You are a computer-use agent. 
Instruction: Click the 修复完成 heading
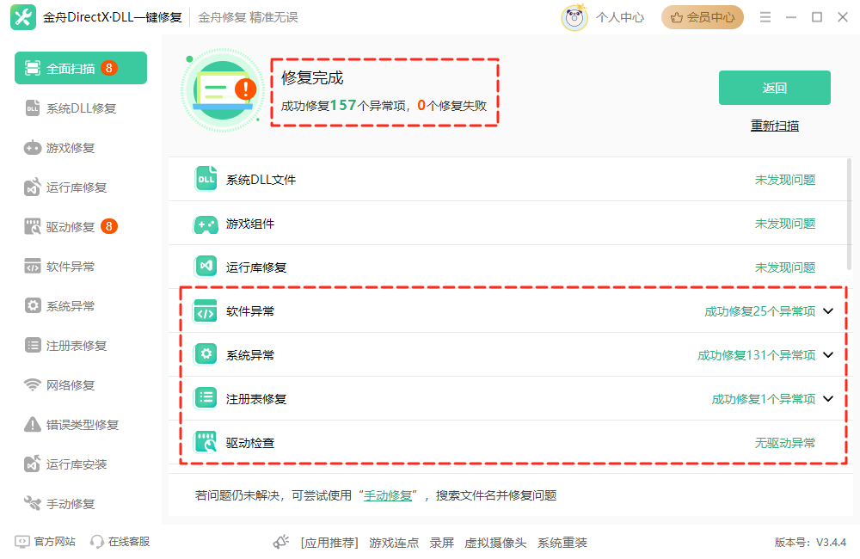pyautogui.click(x=312, y=78)
